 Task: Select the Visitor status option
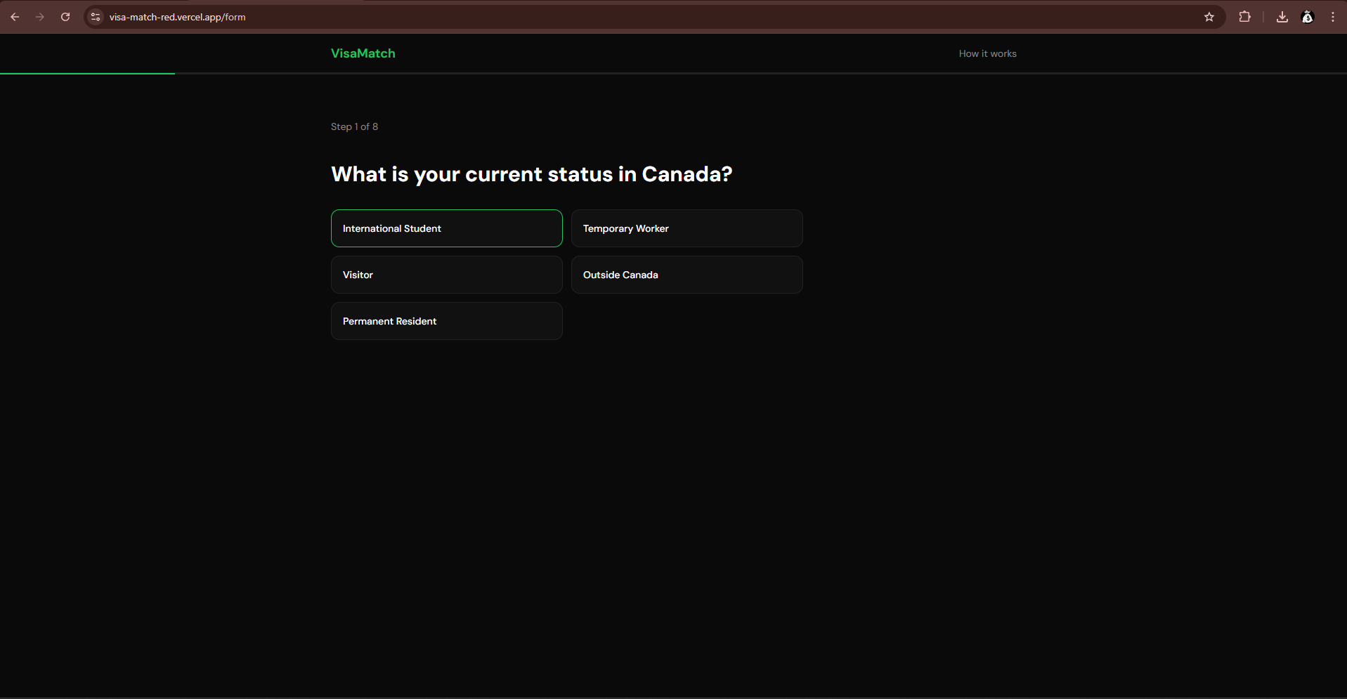click(446, 275)
